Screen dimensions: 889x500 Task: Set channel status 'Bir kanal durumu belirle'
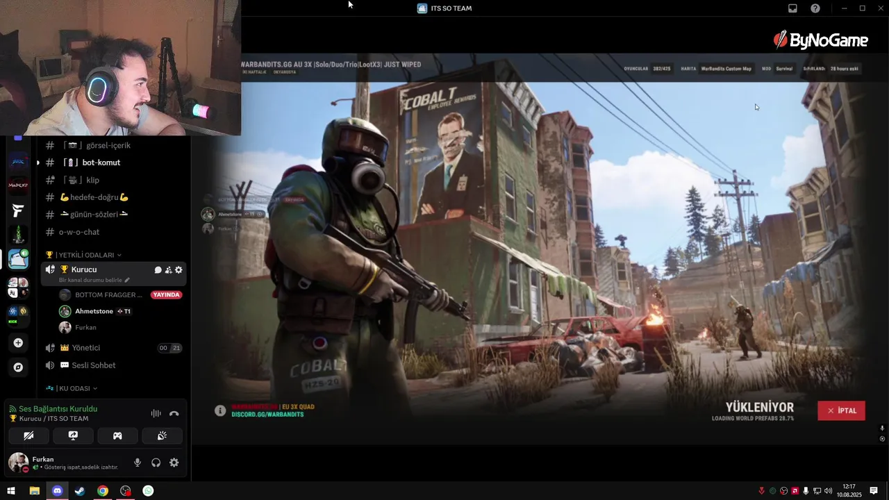[x=94, y=280]
